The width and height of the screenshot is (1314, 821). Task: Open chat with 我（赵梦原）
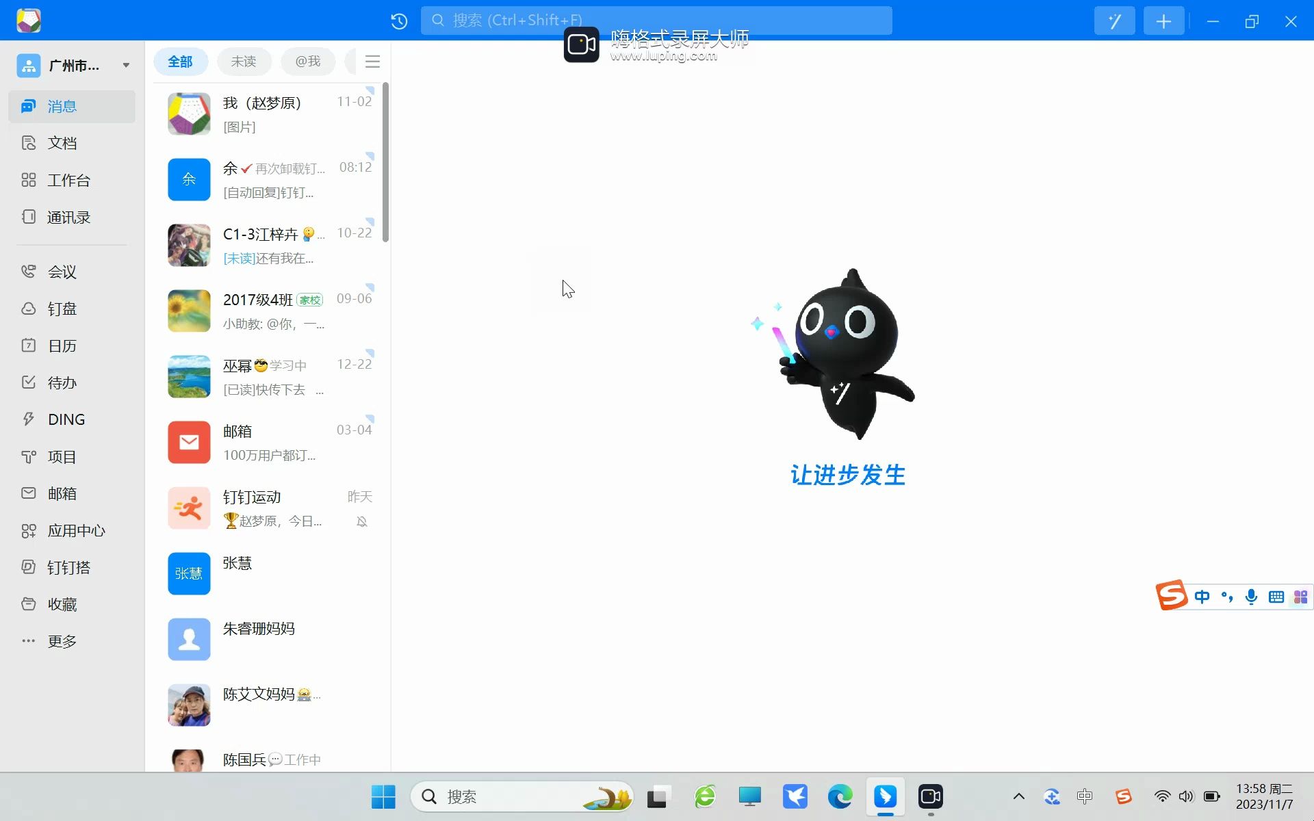click(269, 114)
